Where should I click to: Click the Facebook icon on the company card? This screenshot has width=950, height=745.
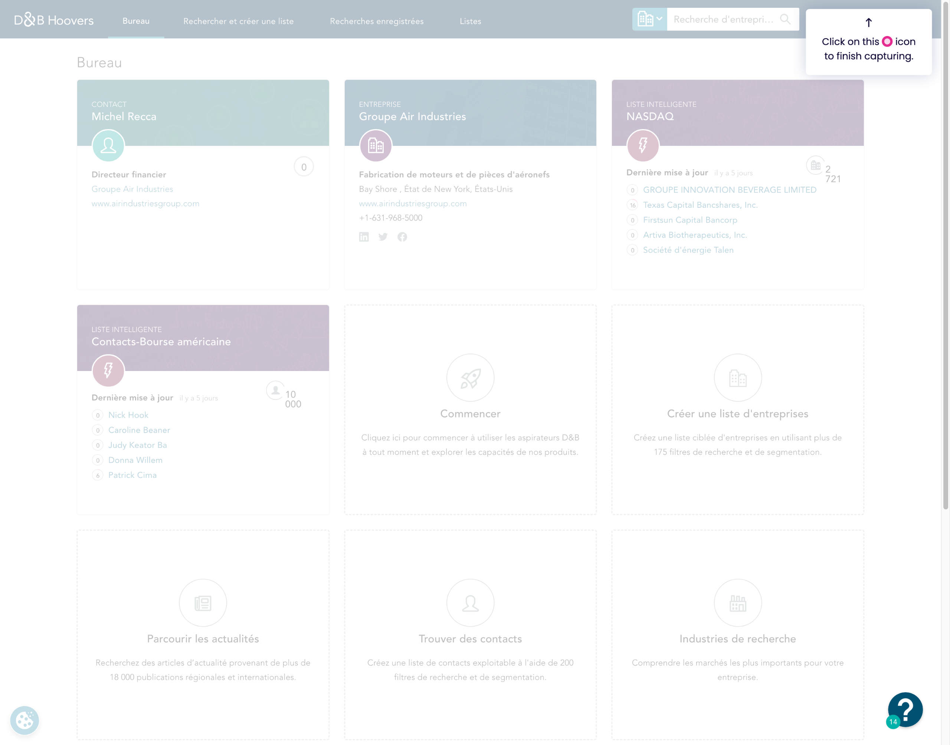pyautogui.click(x=402, y=237)
